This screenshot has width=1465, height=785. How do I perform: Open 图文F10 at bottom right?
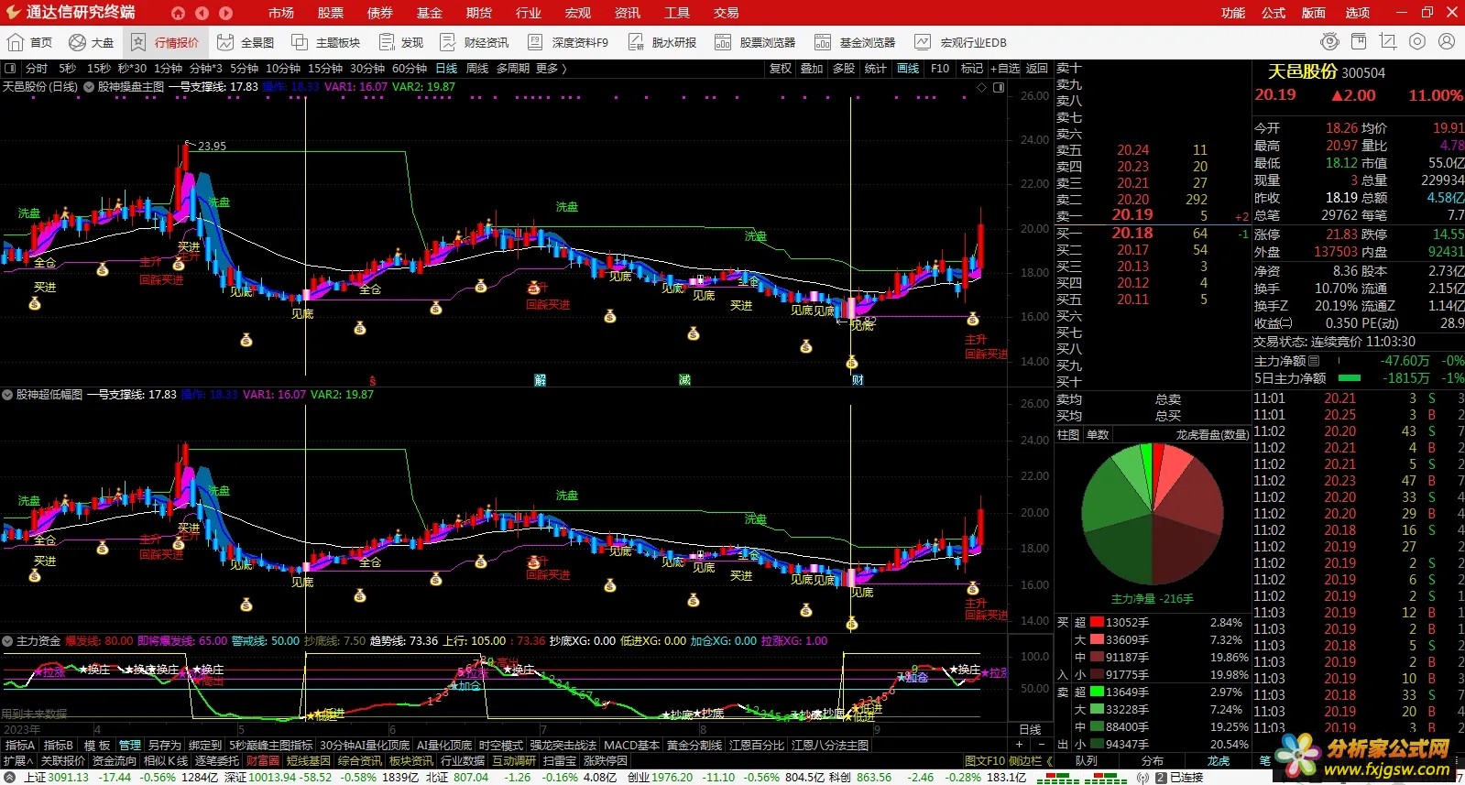point(985,761)
